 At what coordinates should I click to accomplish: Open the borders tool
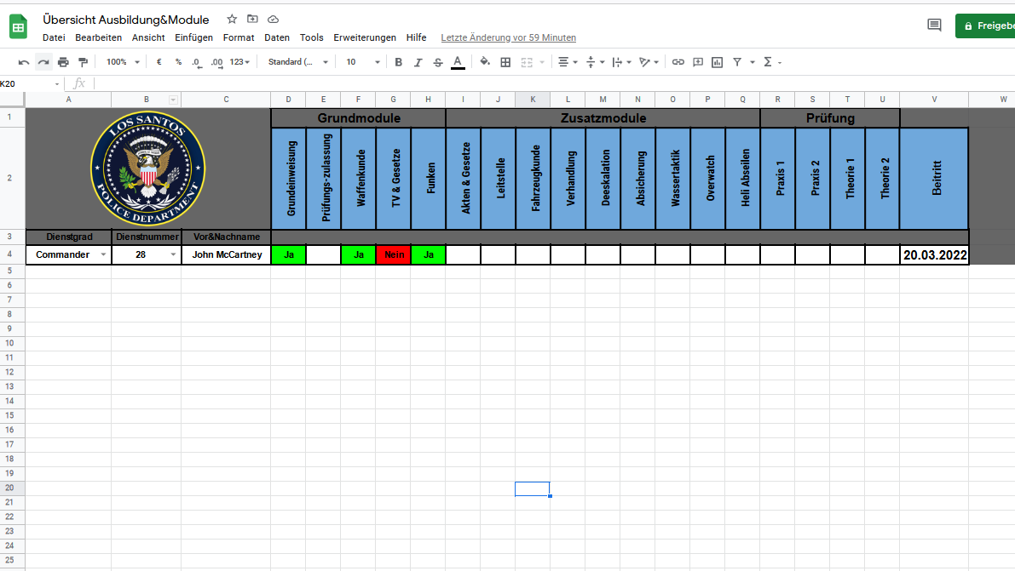505,62
